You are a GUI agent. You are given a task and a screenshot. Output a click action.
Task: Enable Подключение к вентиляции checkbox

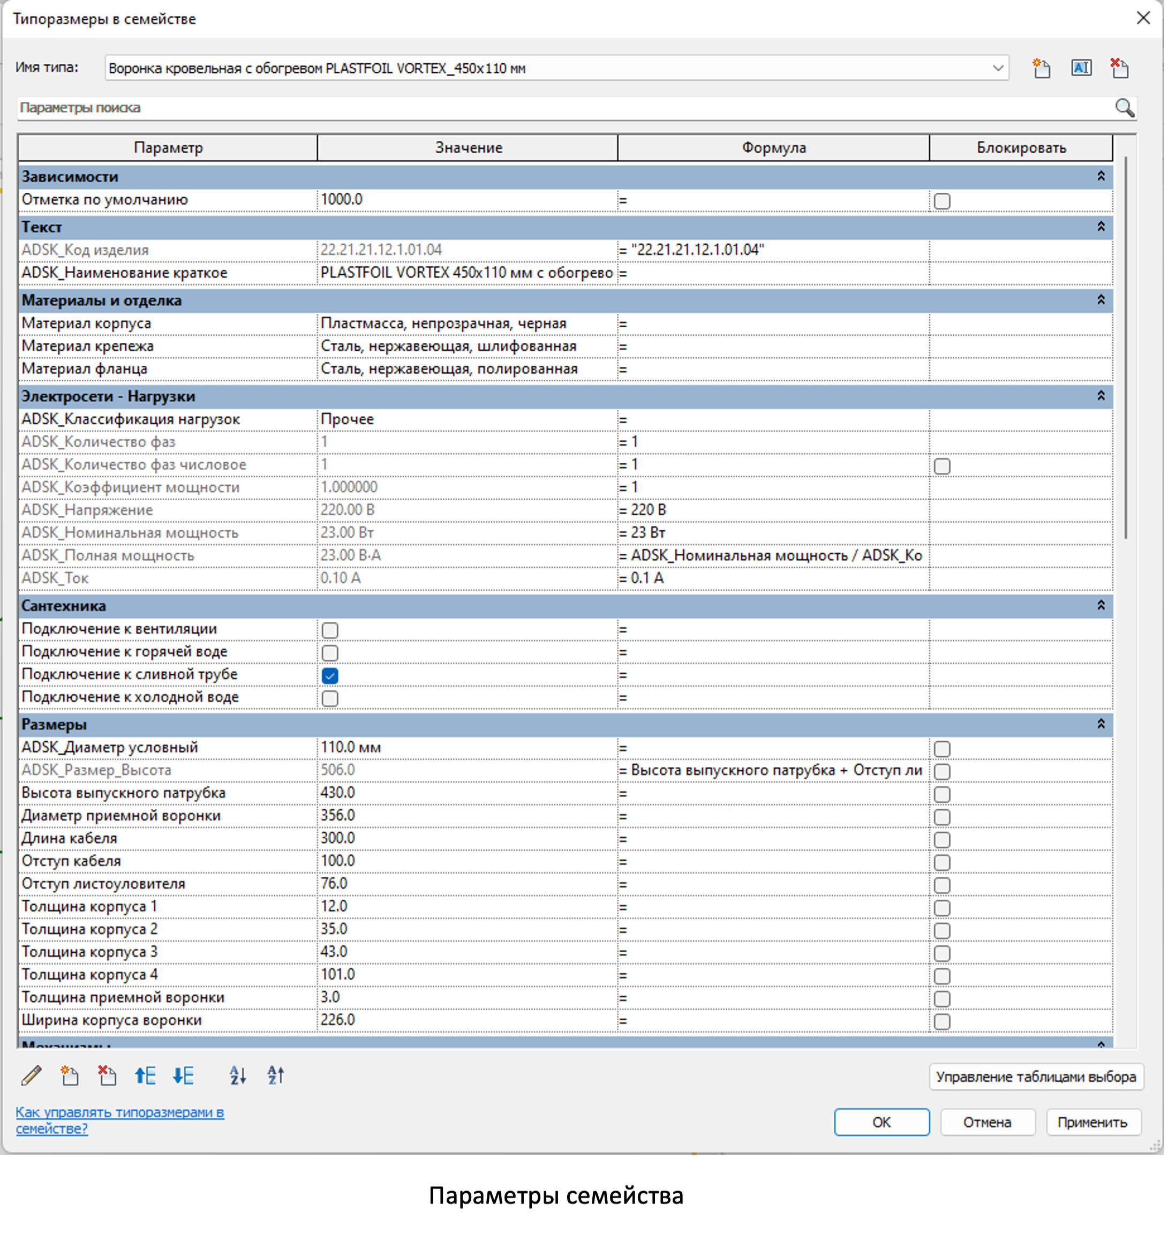[x=330, y=630]
